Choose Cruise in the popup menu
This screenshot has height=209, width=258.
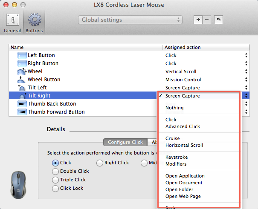tap(199, 138)
